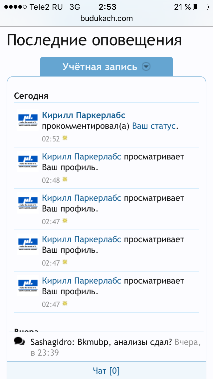Tap the chat speech bubble icon
213x379 pixels.
(20, 341)
